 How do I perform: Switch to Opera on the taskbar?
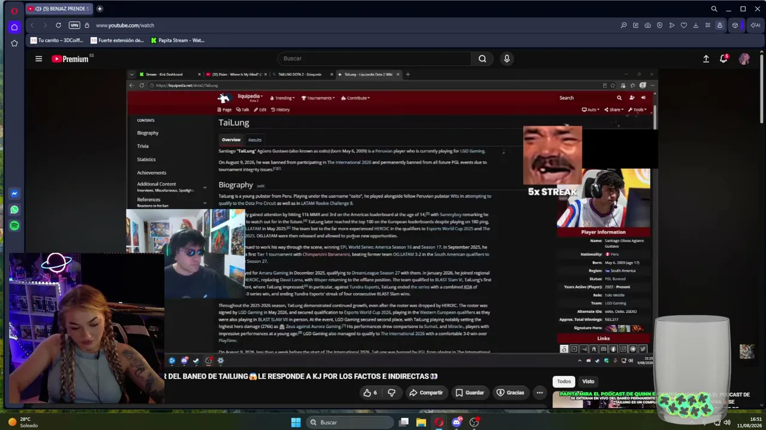[x=439, y=422]
